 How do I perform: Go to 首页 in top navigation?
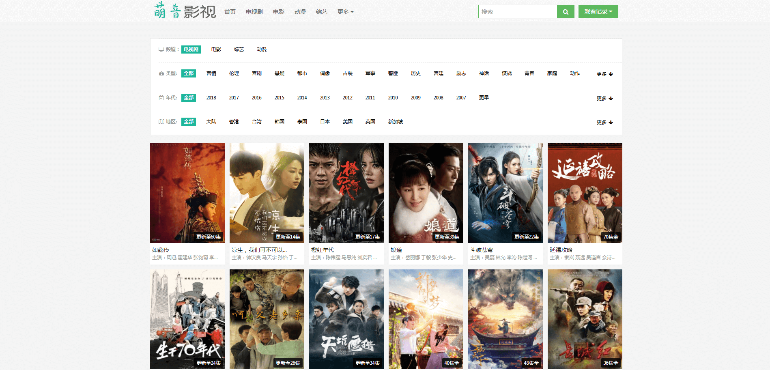click(230, 12)
